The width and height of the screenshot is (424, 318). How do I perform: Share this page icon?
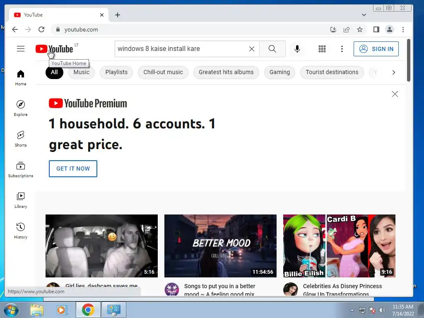347,29
